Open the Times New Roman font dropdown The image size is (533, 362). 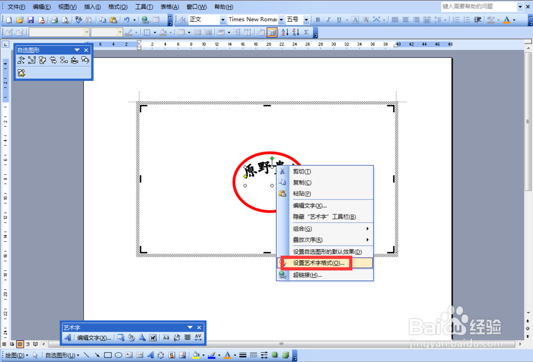click(x=280, y=19)
